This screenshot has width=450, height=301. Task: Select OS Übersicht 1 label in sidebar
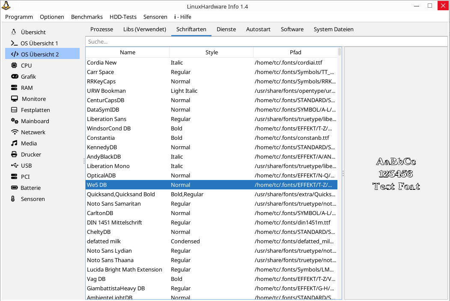39,43
